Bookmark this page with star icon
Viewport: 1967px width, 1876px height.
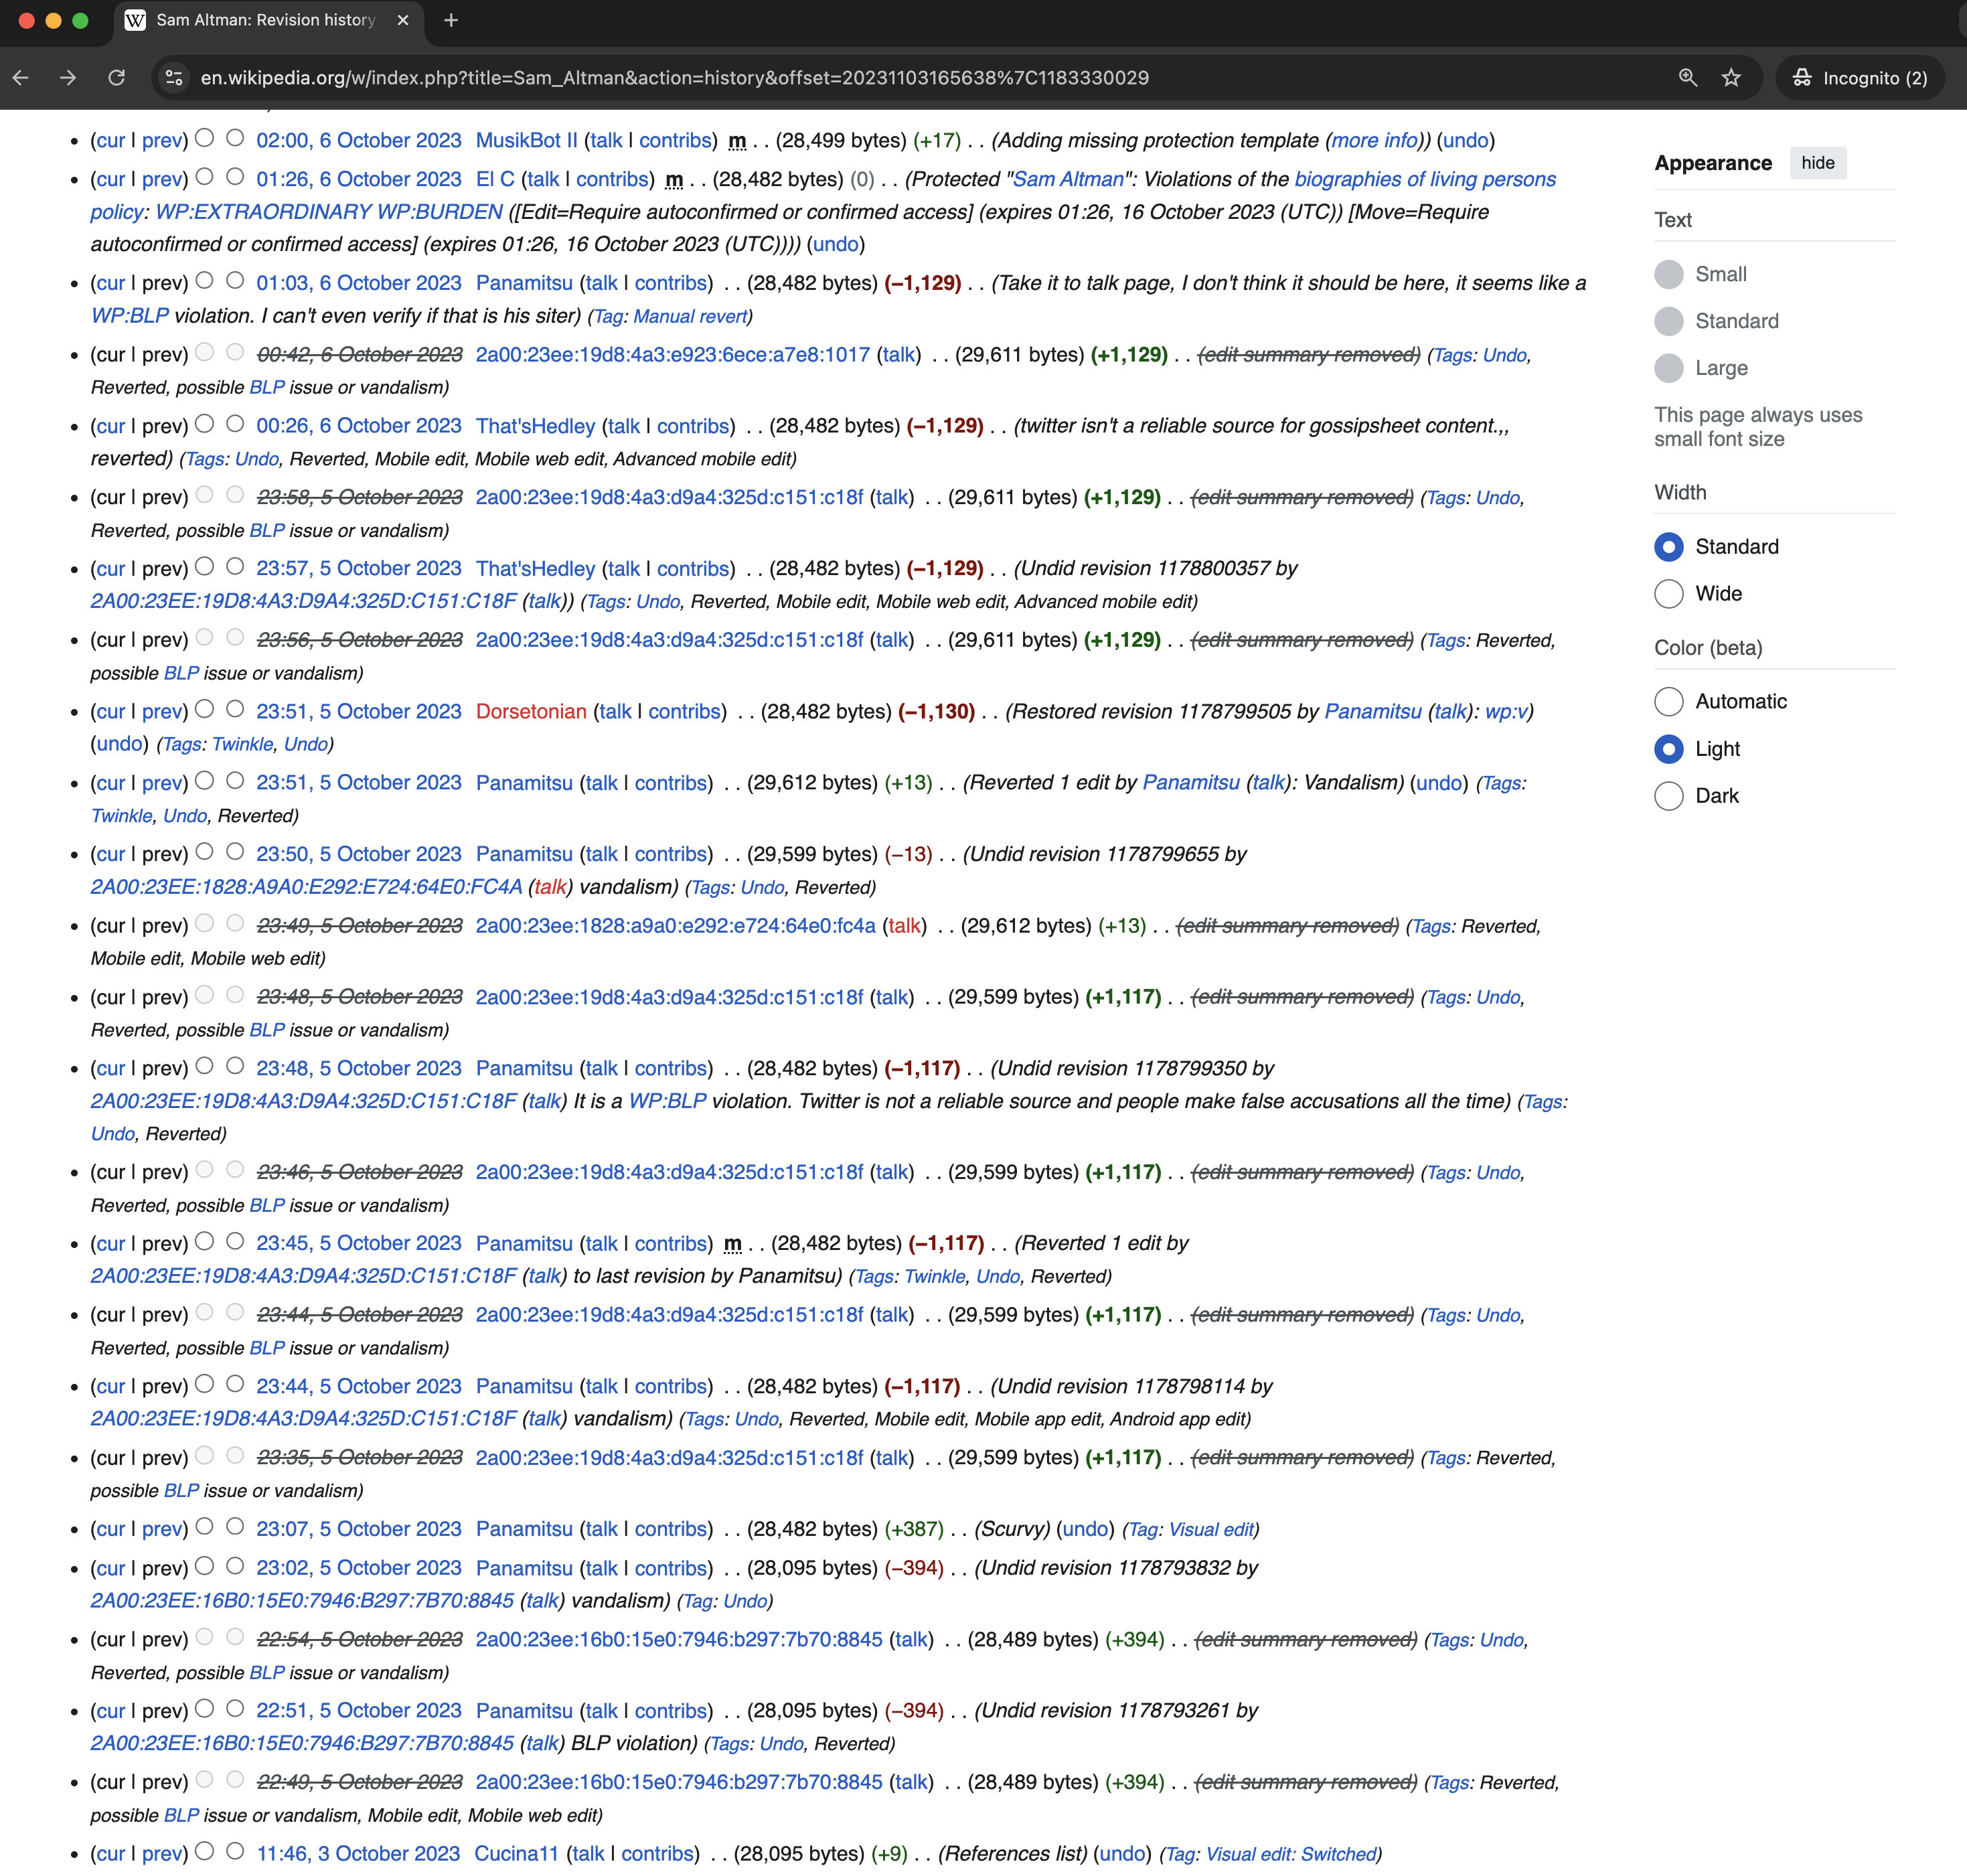pos(1731,78)
